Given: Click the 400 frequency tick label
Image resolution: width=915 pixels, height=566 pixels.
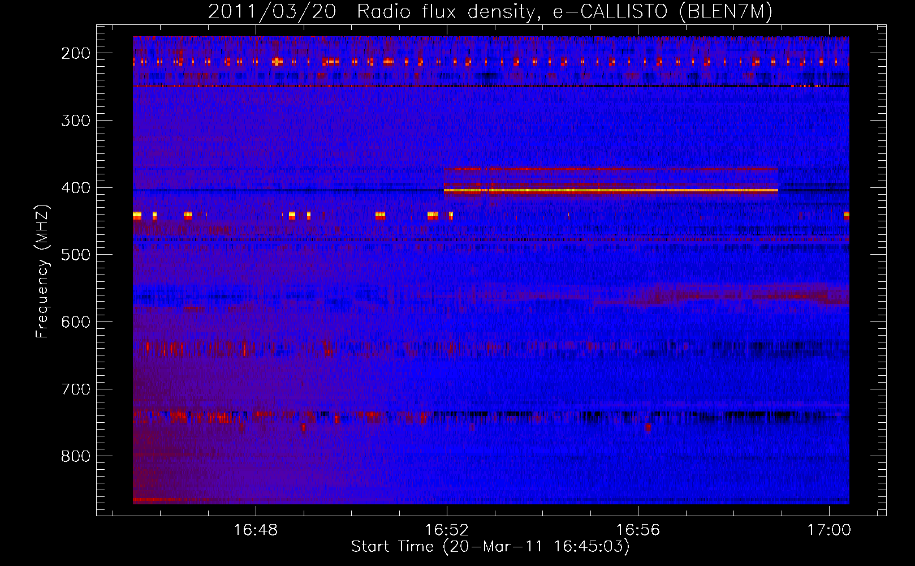Looking at the screenshot, I should (x=76, y=188).
